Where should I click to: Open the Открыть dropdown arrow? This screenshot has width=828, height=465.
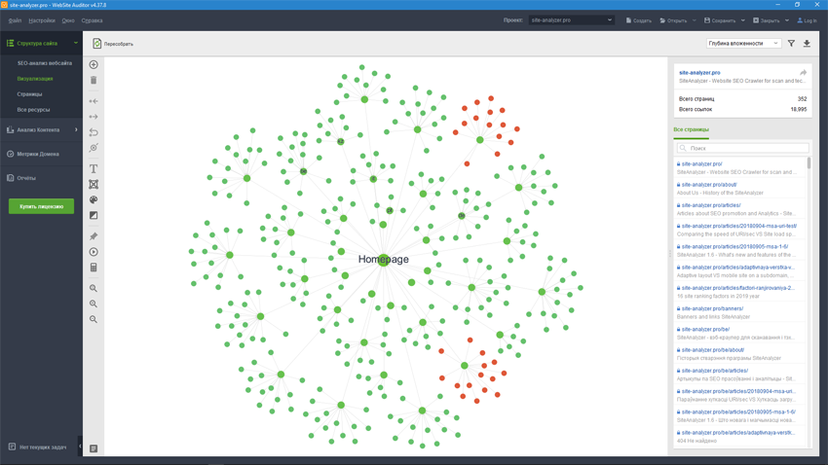click(x=694, y=20)
